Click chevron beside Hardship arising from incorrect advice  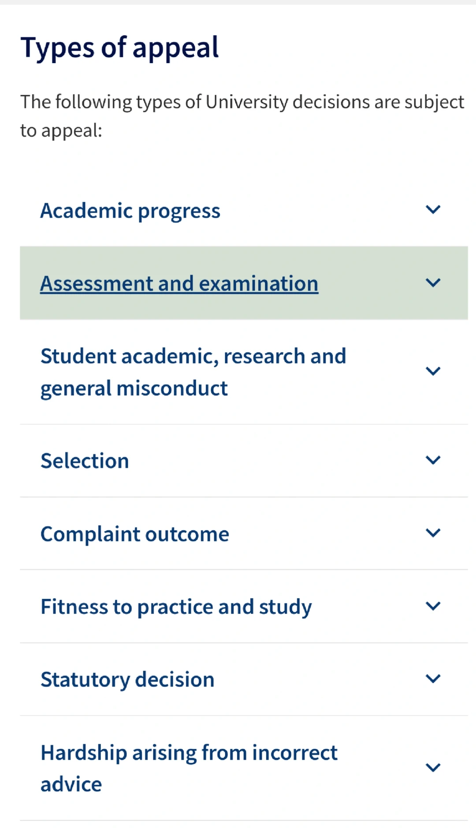[x=433, y=768]
